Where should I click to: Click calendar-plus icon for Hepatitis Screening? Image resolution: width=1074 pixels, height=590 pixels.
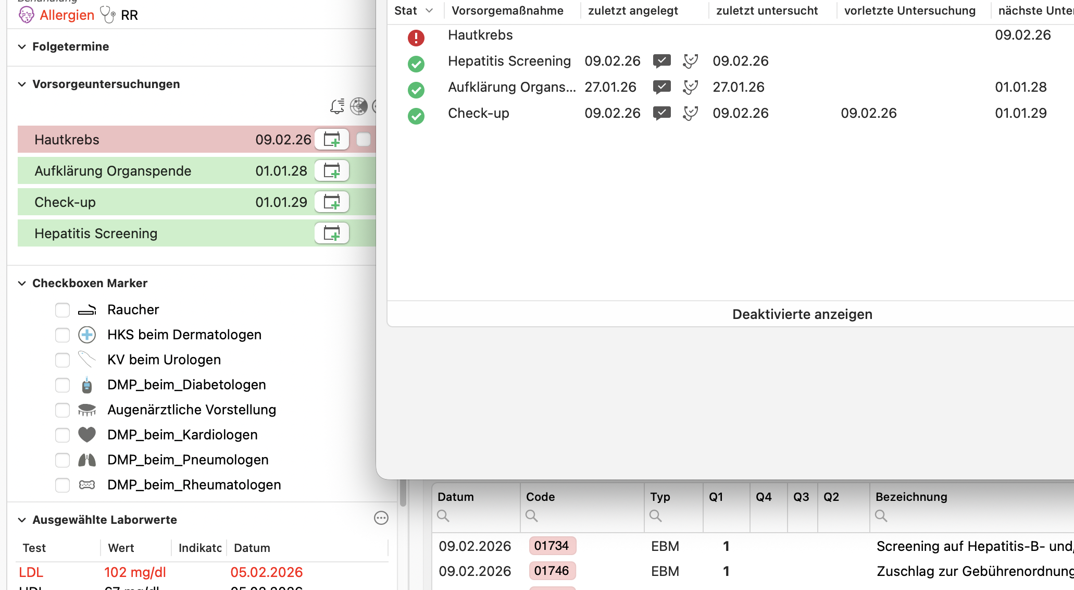click(332, 233)
